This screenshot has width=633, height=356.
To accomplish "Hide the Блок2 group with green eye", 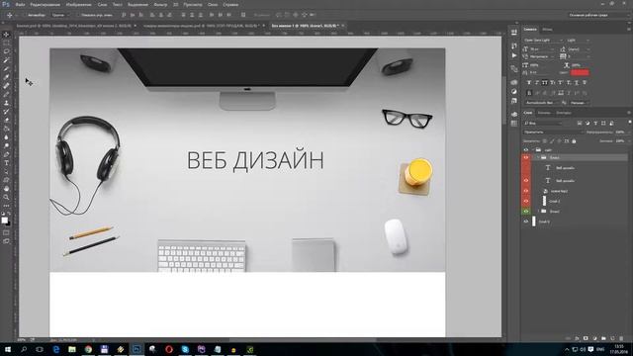I will point(525,211).
